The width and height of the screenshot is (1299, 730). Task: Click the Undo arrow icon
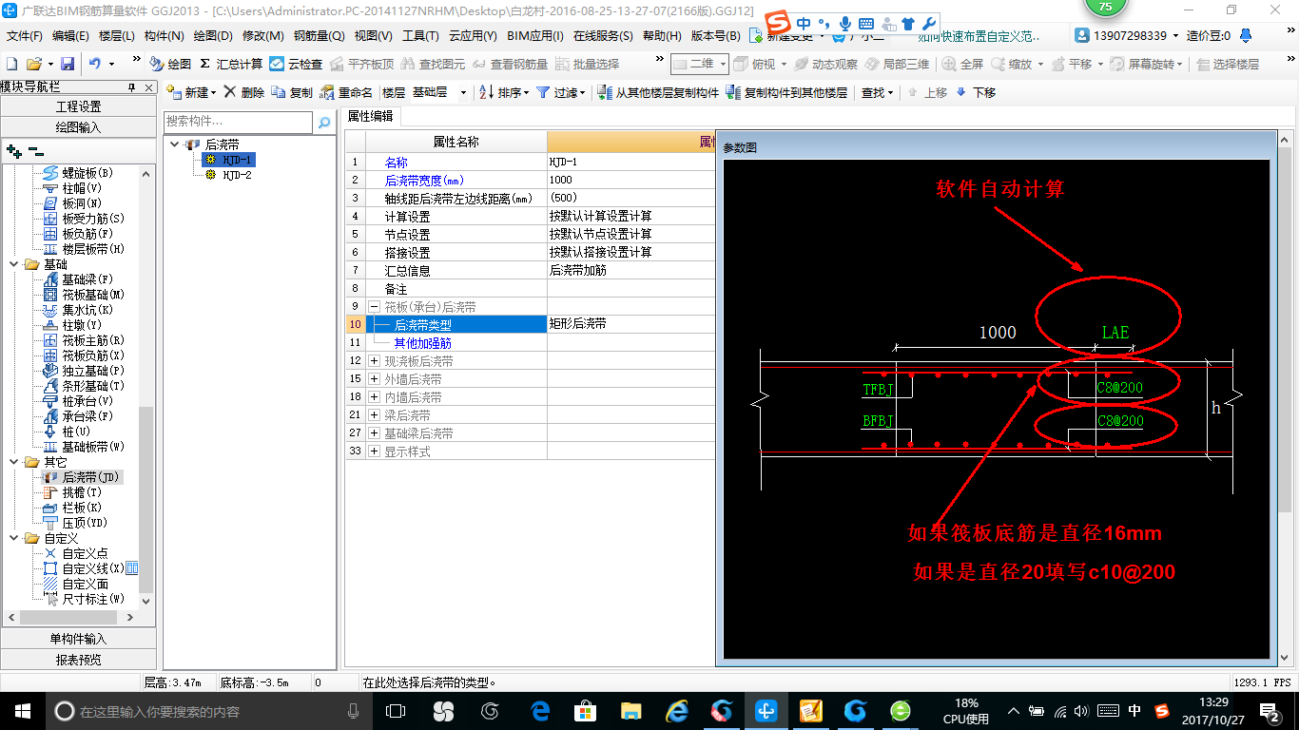click(x=95, y=64)
